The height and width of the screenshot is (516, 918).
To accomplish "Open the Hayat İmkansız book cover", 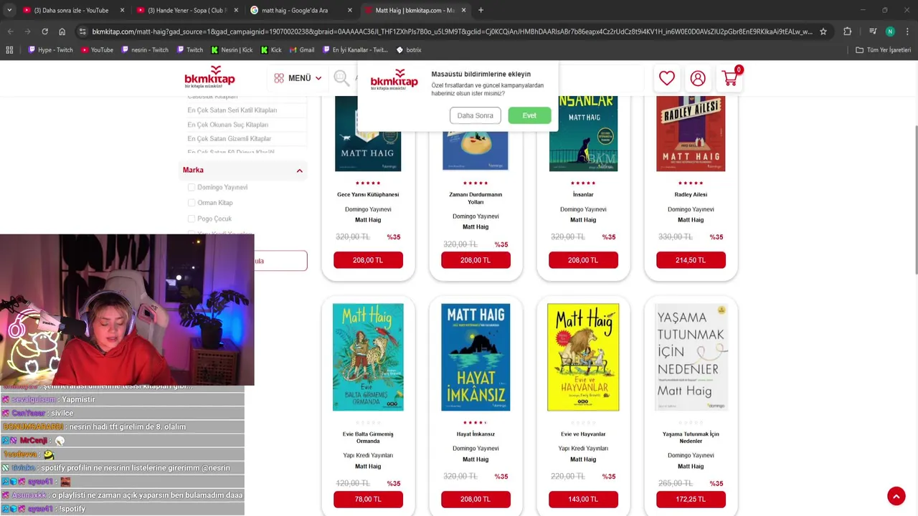I will point(475,357).
